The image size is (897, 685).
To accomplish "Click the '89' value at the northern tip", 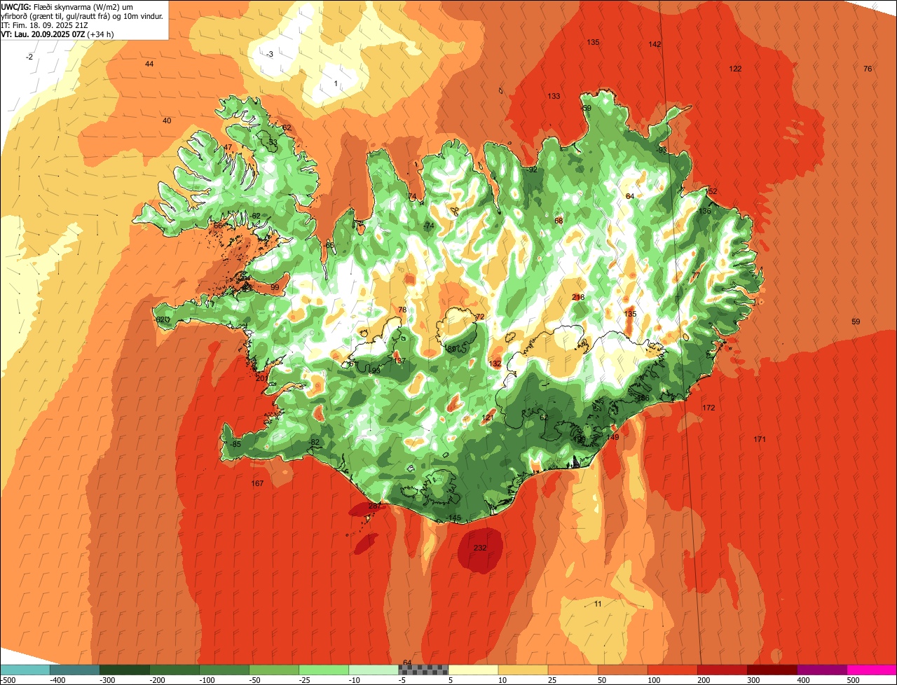I will pyautogui.click(x=587, y=108).
